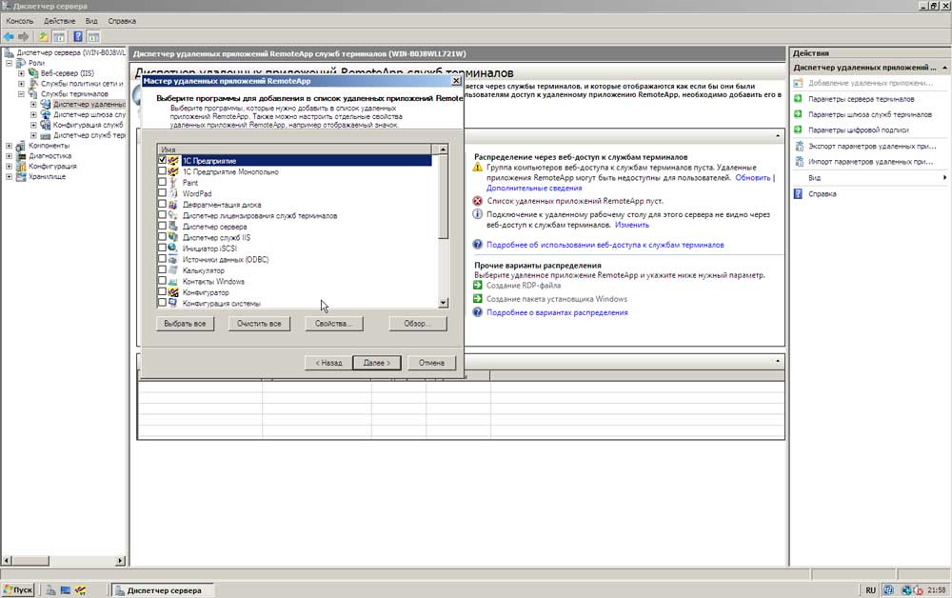
Task: Open the Пуск start menu
Action: pyautogui.click(x=18, y=590)
